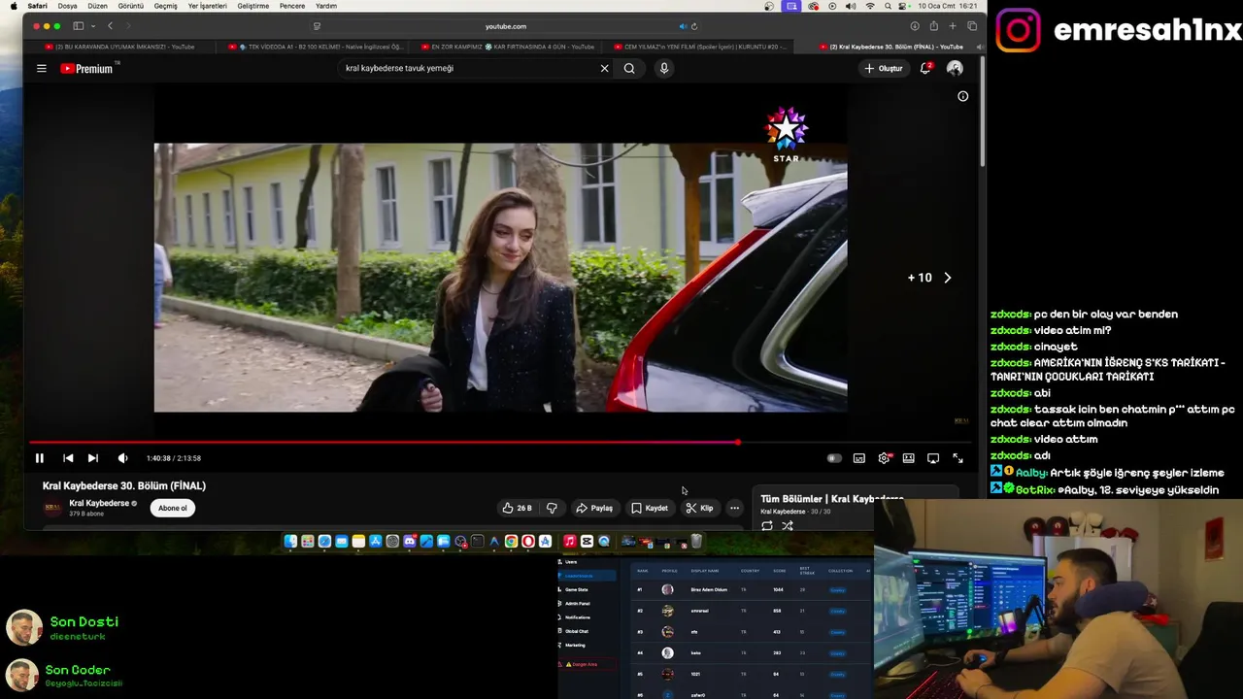The image size is (1243, 699).
Task: Search with voice microphone icon
Action: (x=664, y=68)
